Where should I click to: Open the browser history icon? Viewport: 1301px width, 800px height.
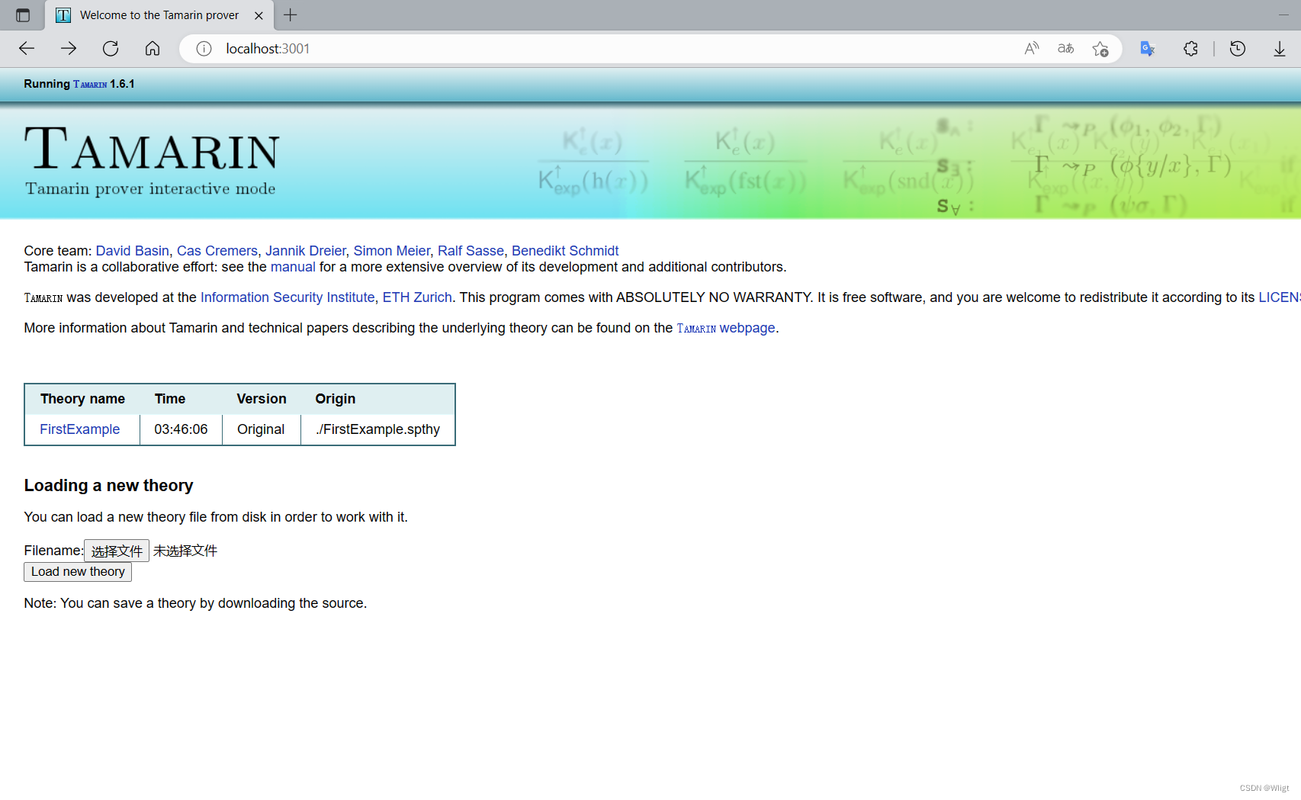click(x=1238, y=49)
